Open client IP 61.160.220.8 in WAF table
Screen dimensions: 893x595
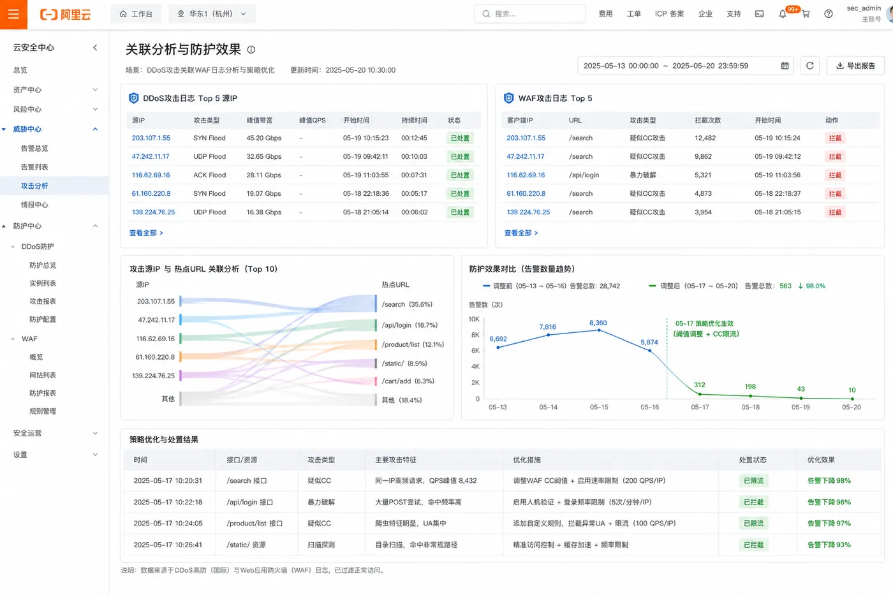[526, 193]
